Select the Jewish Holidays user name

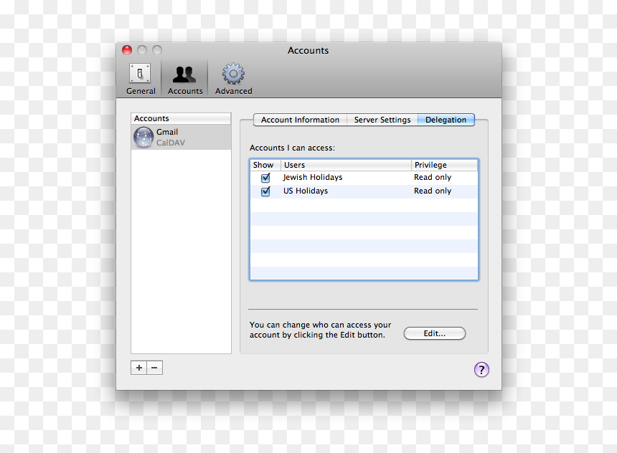(312, 177)
